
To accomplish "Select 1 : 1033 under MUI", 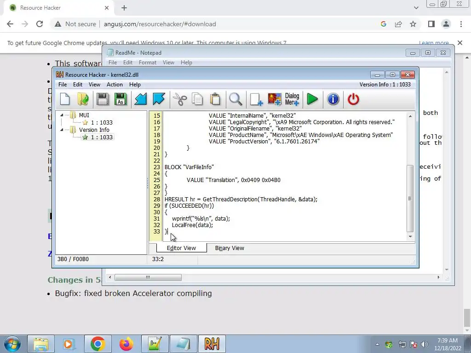I will [102, 122].
